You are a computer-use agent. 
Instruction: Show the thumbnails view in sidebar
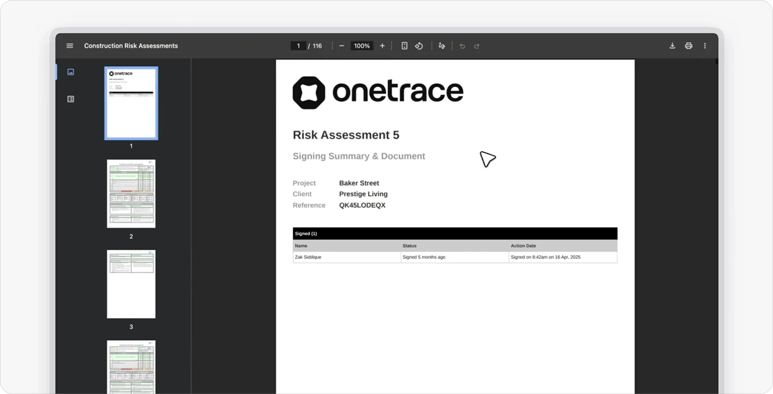[71, 72]
